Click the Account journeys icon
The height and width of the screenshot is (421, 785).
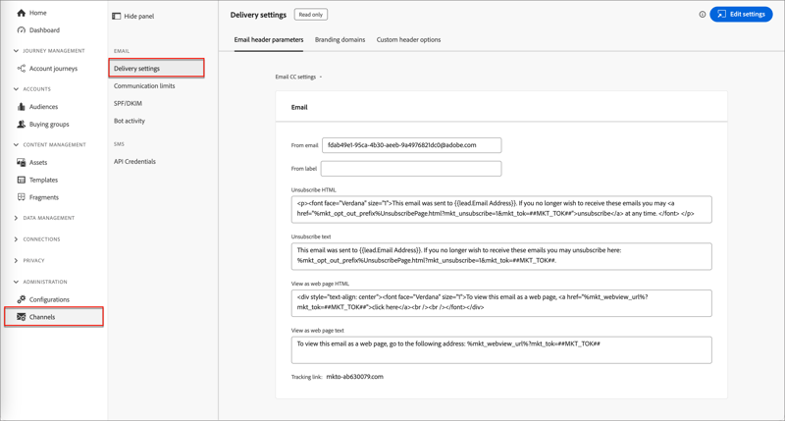click(x=22, y=69)
